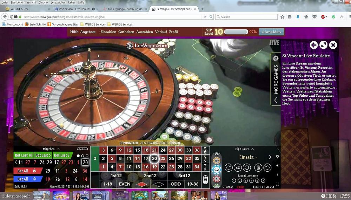Click number 20 on betting grid
The width and height of the screenshot is (351, 200).
(x=154, y=158)
